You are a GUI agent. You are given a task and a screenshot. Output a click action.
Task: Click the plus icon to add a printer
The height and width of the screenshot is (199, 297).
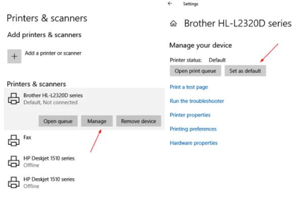(x=14, y=57)
